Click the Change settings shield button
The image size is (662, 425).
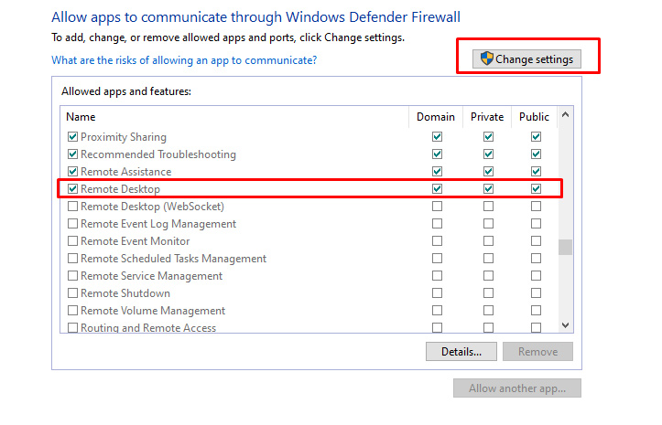[x=526, y=58]
